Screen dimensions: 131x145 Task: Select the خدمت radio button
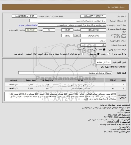[95, 50]
